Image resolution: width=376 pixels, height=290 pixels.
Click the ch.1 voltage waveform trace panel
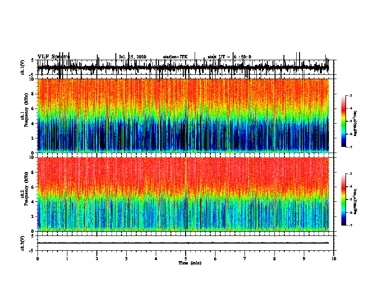point(185,67)
